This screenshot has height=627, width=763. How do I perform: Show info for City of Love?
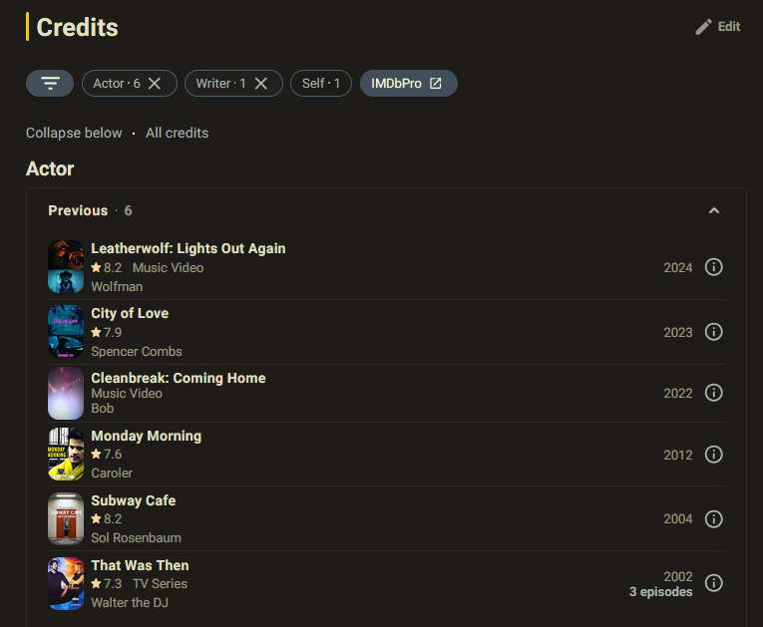(x=714, y=332)
